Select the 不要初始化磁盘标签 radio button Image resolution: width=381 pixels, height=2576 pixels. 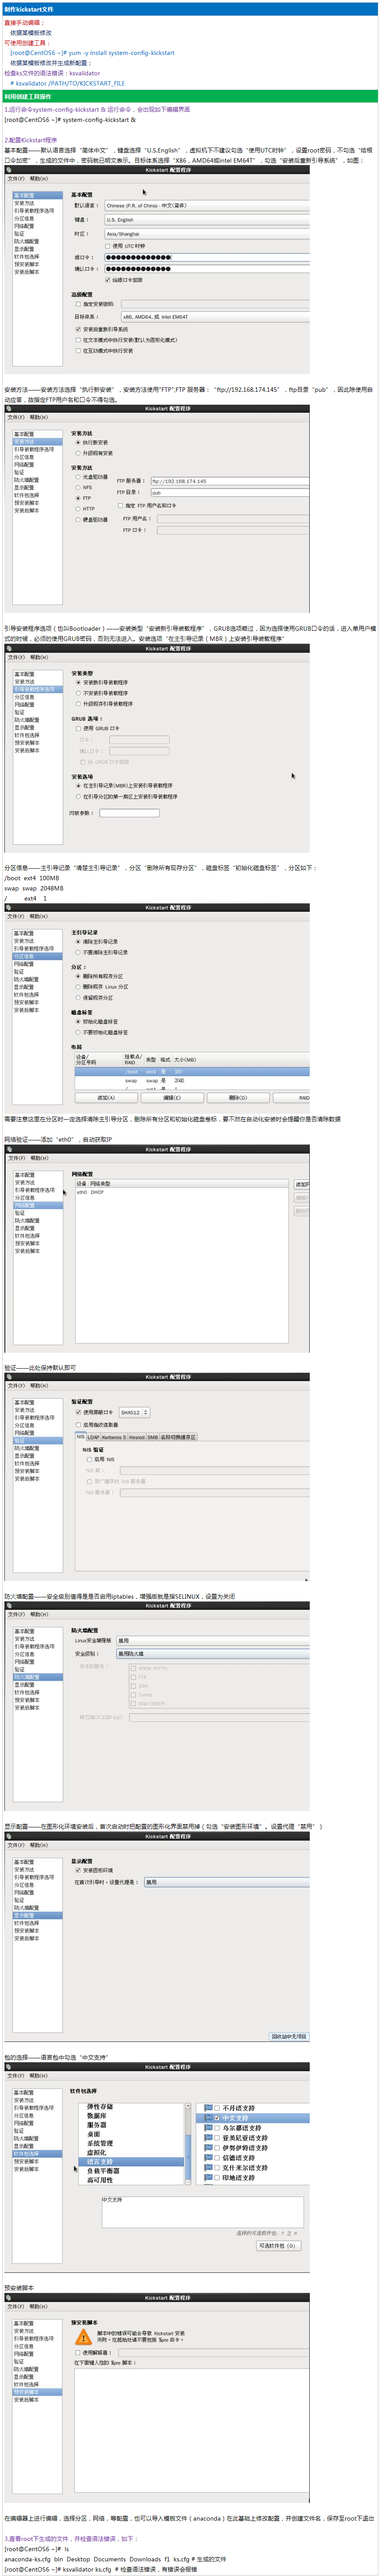[78, 1032]
